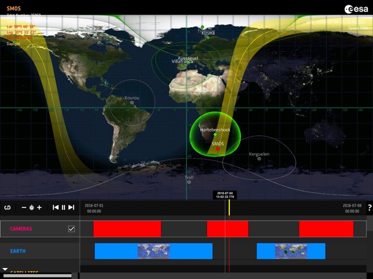Screen dimensions: 373x279
Task: Select the Kiruna ground station marker
Action: (208, 38)
